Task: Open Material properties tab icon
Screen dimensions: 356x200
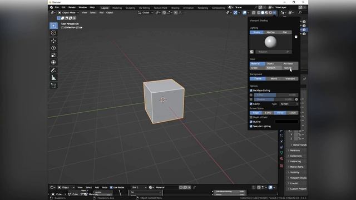Action: (281, 158)
